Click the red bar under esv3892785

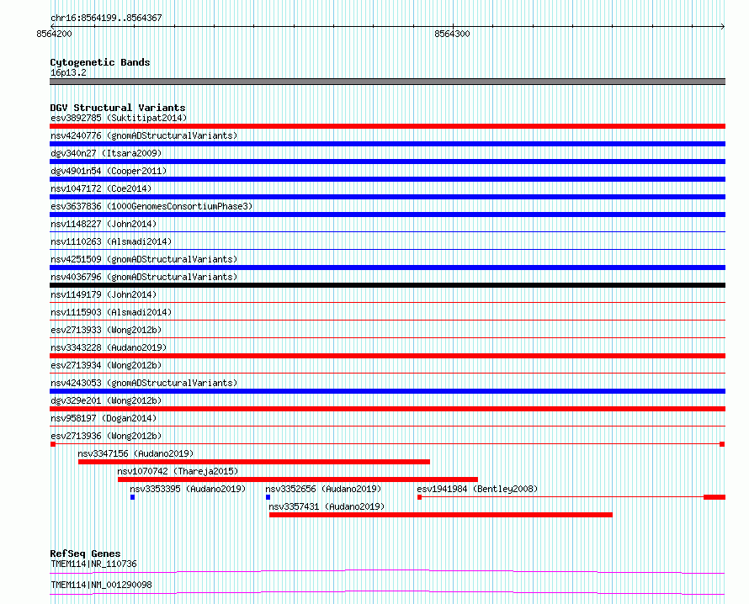pos(387,126)
